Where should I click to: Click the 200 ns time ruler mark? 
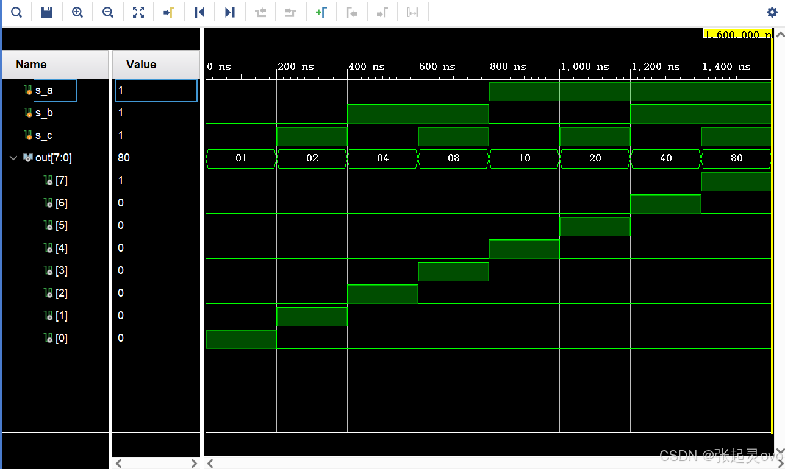point(296,67)
